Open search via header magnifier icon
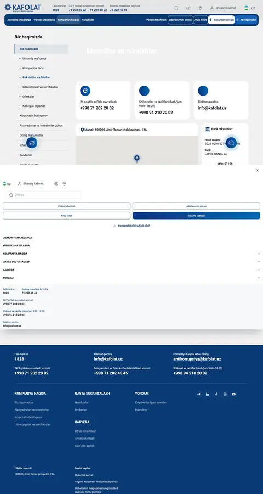The image size is (263, 494). click(x=176, y=8)
